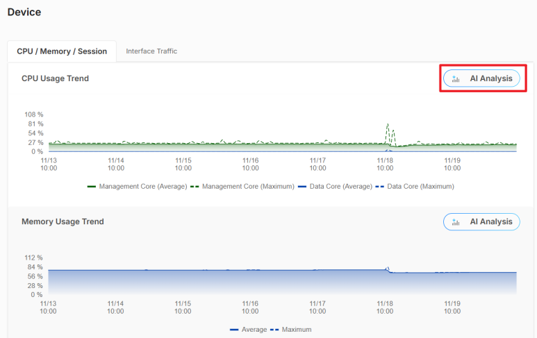
Task: Click the CPU Usage Trend heading
Action: pyautogui.click(x=55, y=78)
